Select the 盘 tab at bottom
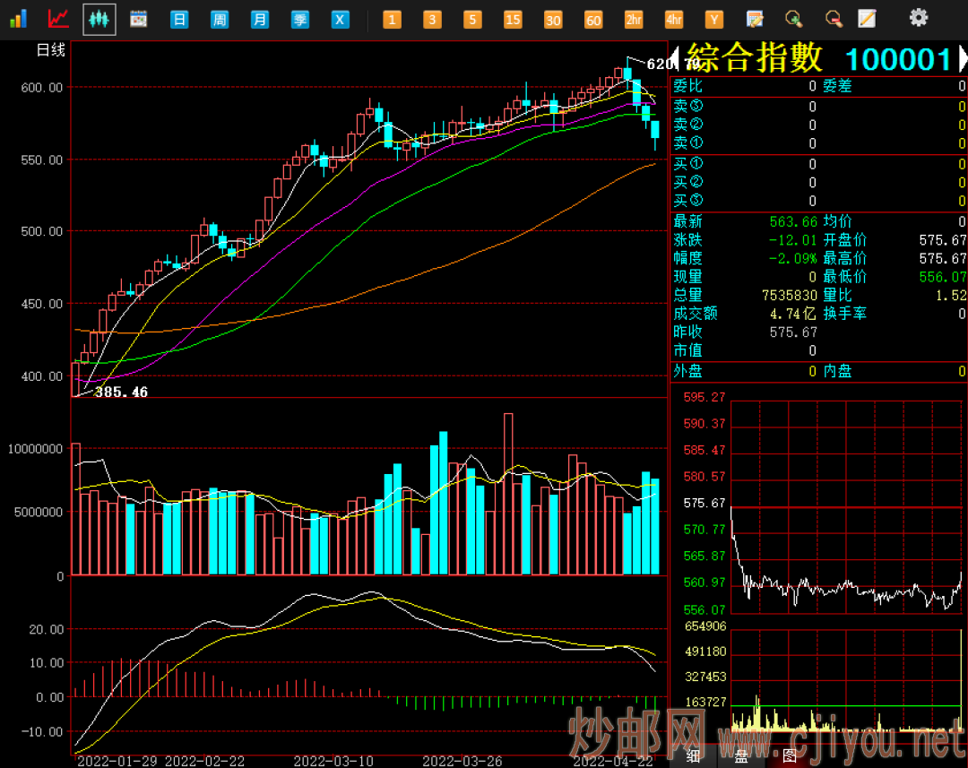The image size is (968, 768). tap(741, 755)
